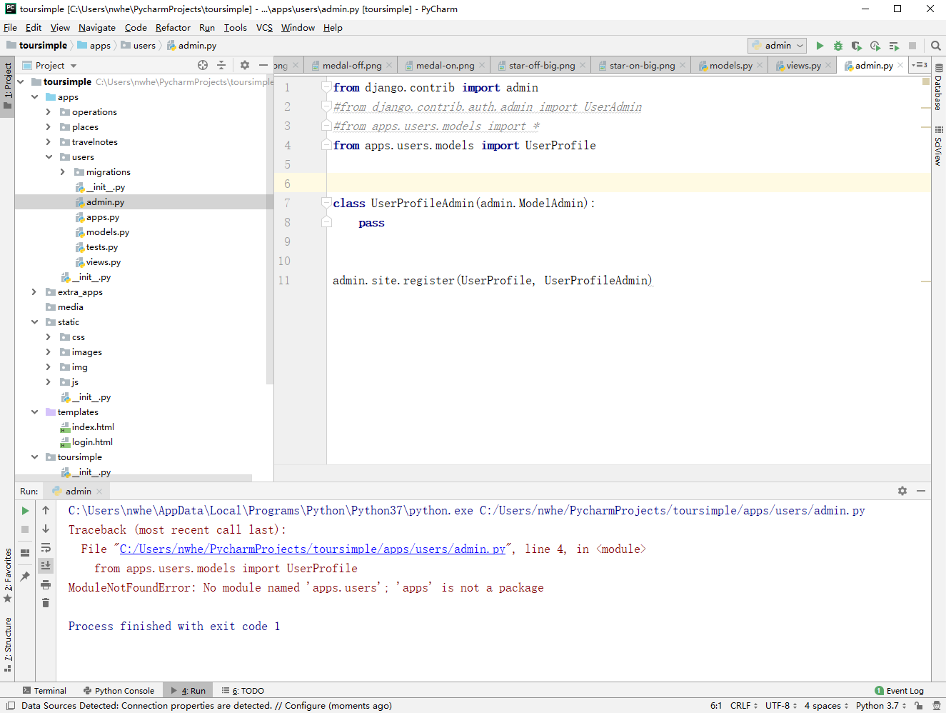Expand the migrations folder
The height and width of the screenshot is (713, 946).
tap(63, 171)
